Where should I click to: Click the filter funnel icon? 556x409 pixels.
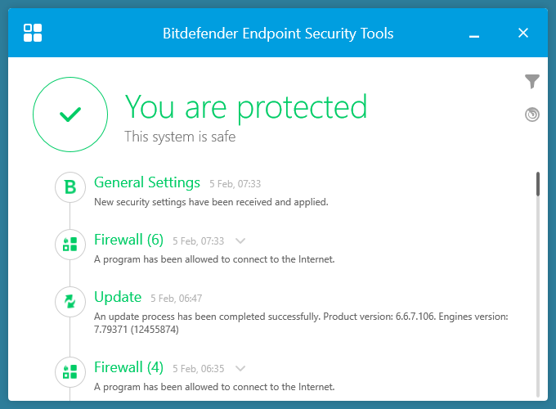click(532, 81)
